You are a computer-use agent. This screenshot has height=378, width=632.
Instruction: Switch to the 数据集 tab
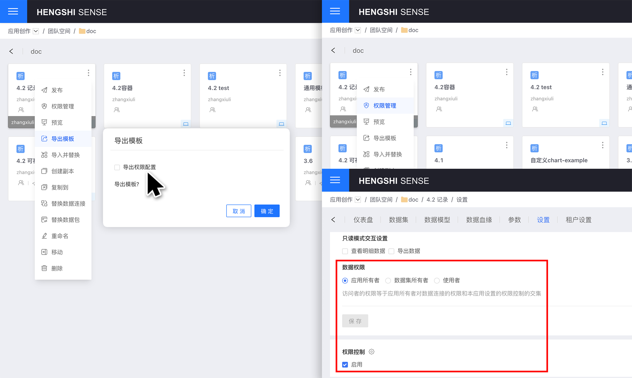point(398,220)
